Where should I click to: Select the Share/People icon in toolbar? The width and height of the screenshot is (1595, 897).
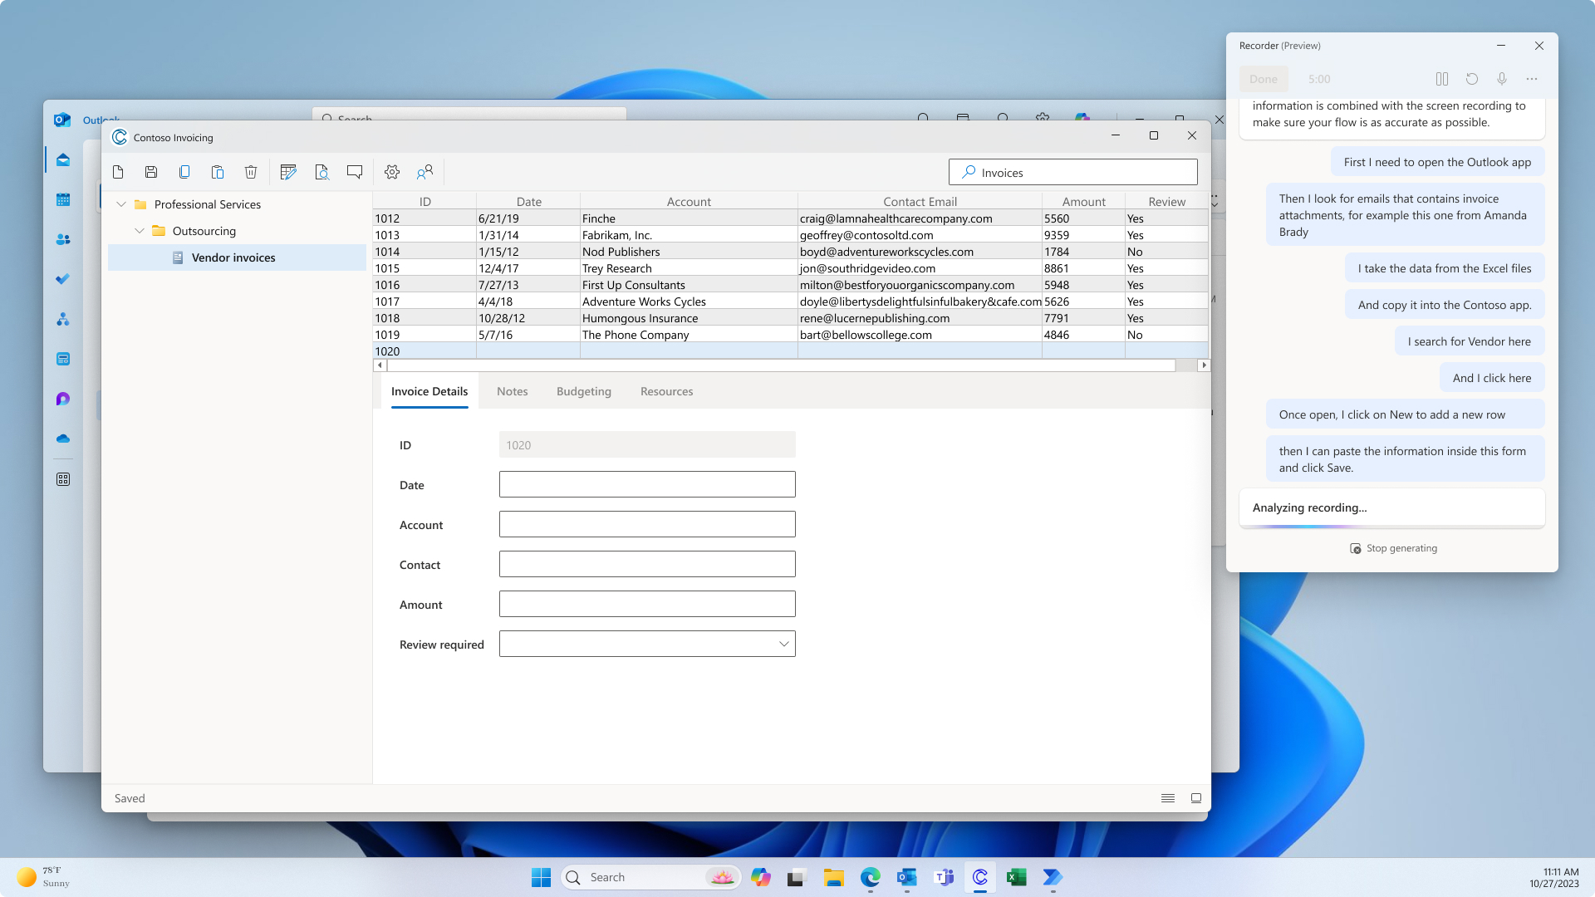click(426, 172)
